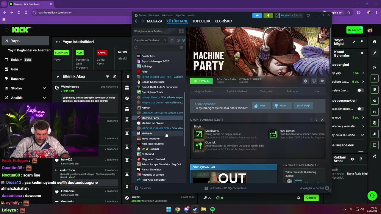
Task: Open Kick profile avatar menu
Action: point(370,30)
